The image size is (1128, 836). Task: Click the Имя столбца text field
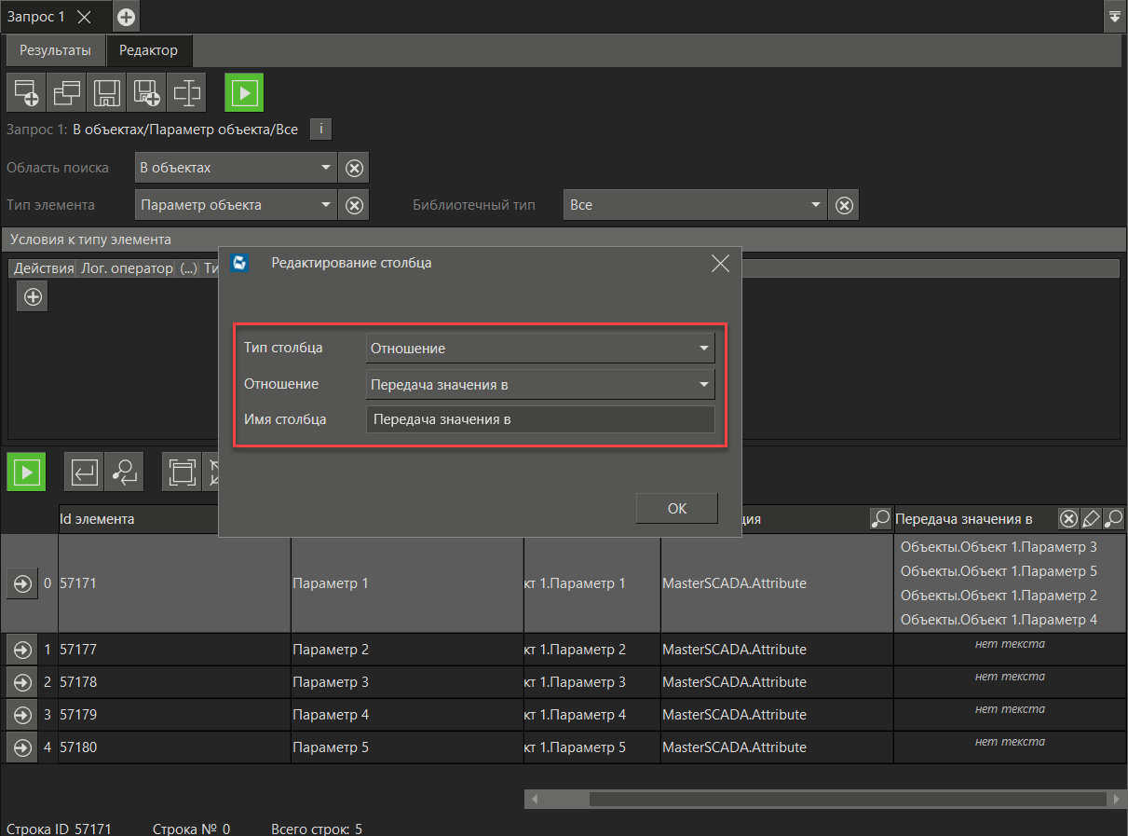pyautogui.click(x=540, y=419)
